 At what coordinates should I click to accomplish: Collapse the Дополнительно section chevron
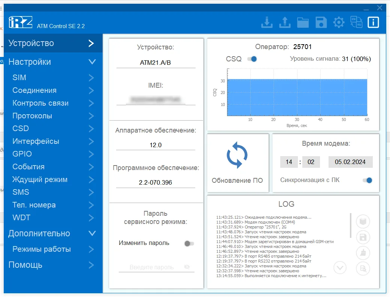pos(92,233)
